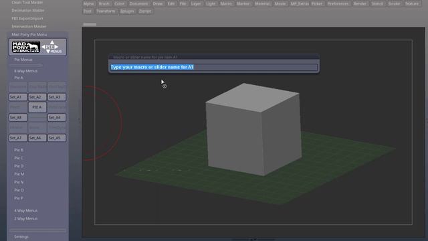The height and width of the screenshot is (241, 428).
Task: Click the Set_A6 button
Action: (x=37, y=138)
